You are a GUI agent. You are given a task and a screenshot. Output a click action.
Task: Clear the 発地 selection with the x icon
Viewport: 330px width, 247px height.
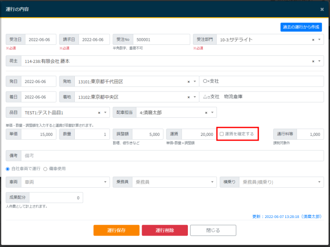(188, 82)
